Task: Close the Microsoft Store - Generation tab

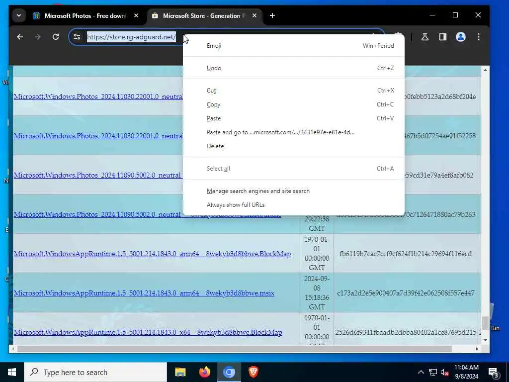Action: (254, 15)
